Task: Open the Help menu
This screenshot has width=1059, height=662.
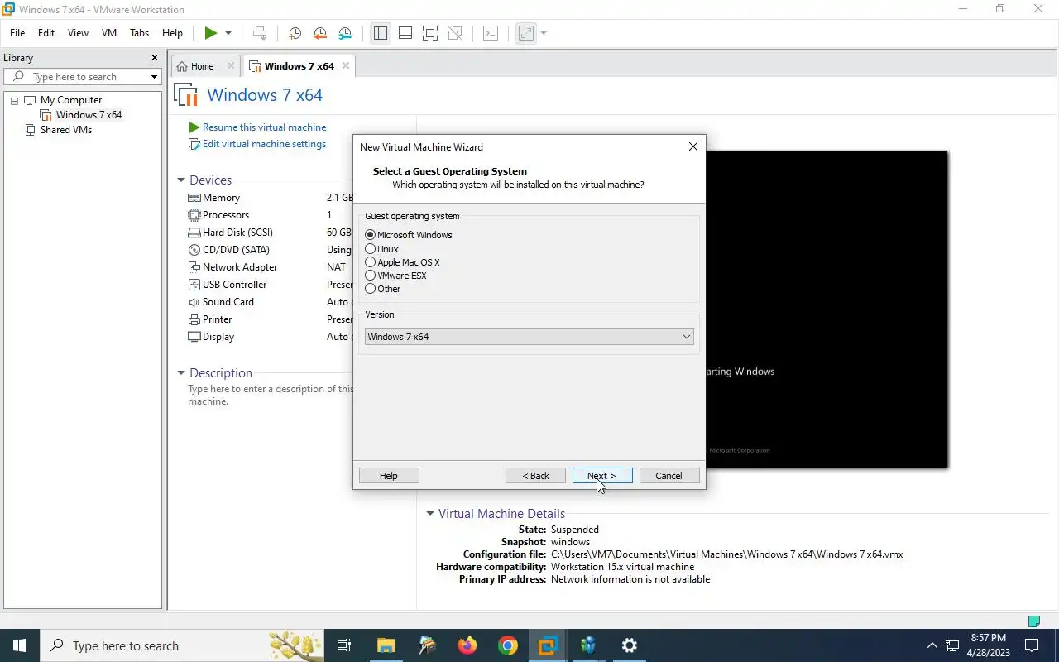Action: click(x=172, y=33)
